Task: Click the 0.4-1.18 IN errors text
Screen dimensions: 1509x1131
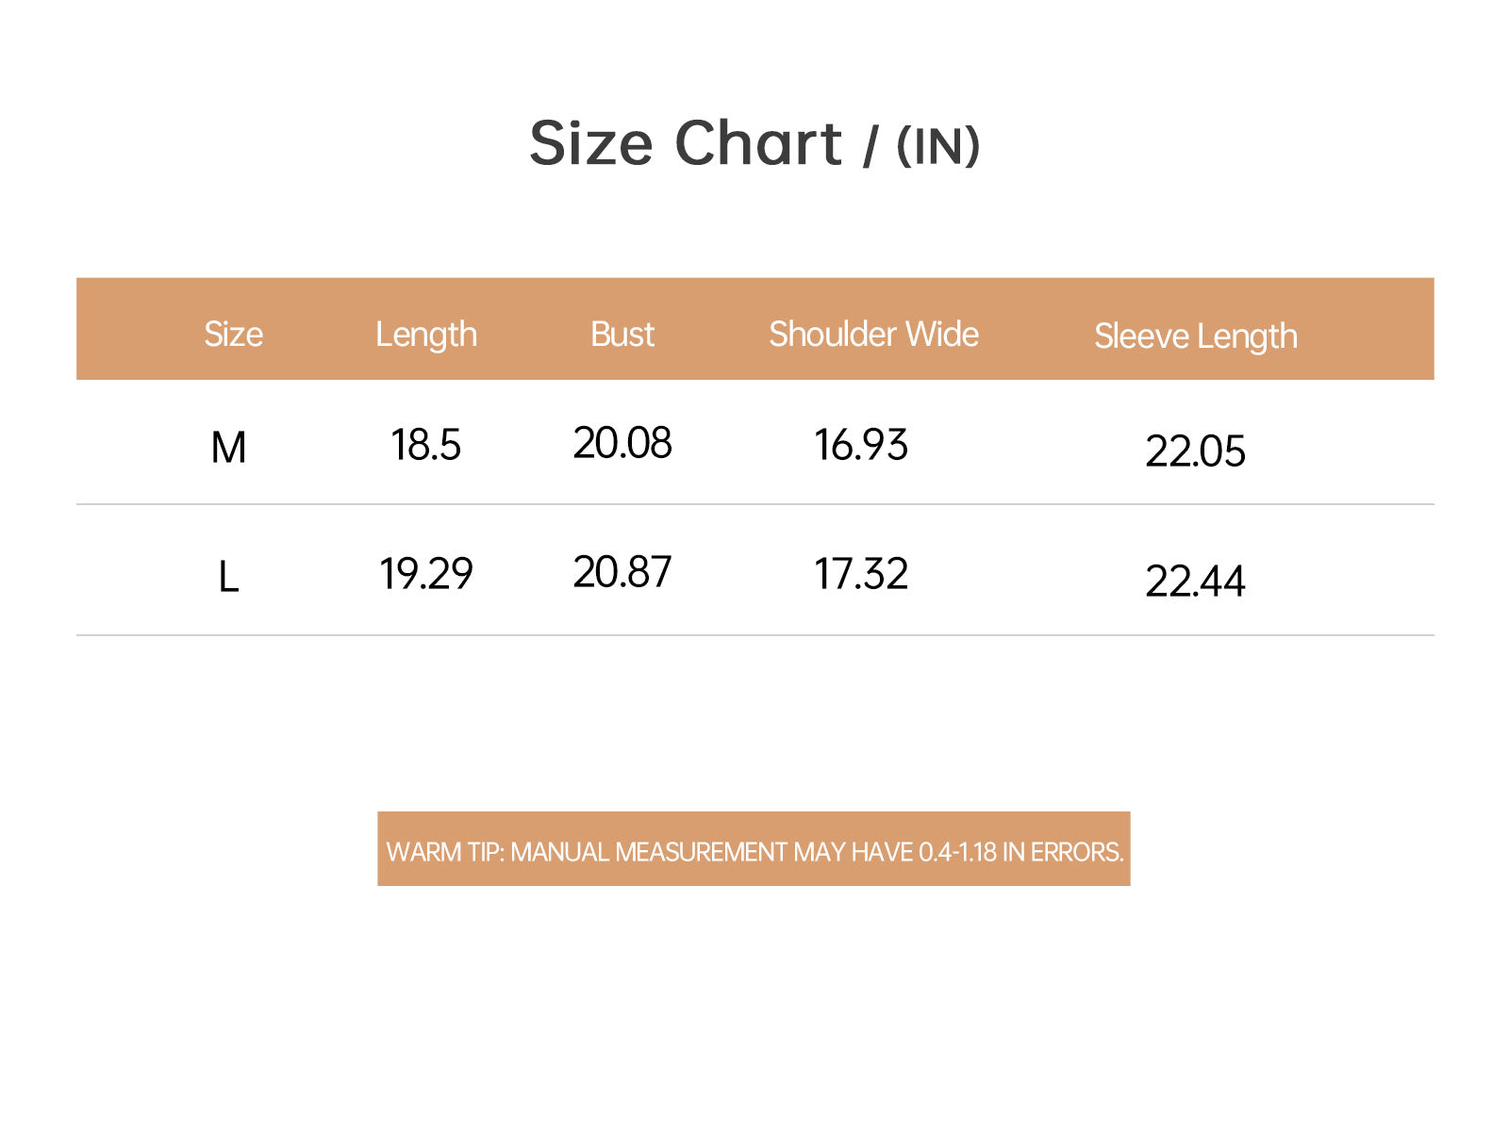Action: point(1021,852)
